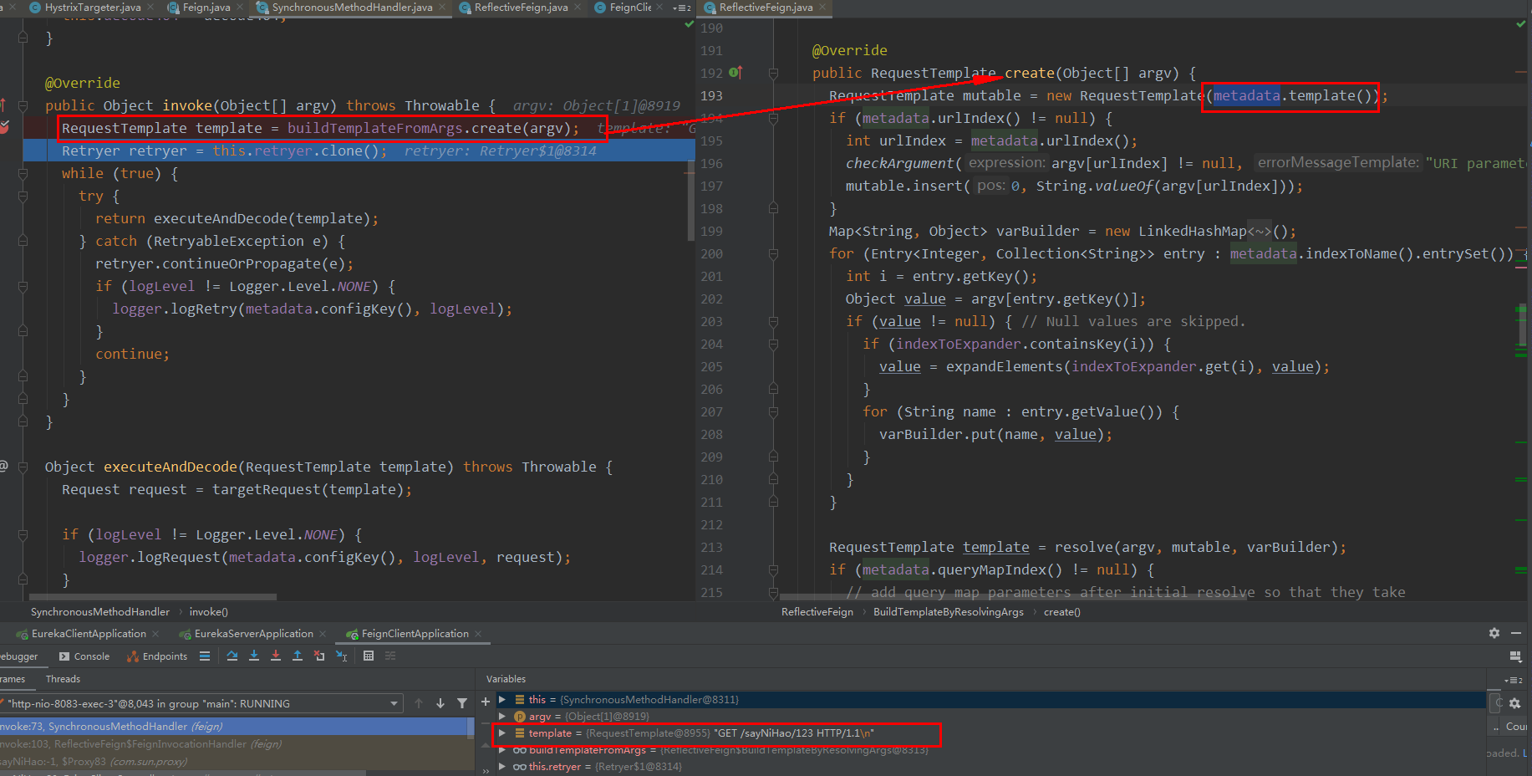Toggle the breakpoint on the RequestTemplate template line
The width and height of the screenshot is (1532, 776).
click(x=4, y=127)
